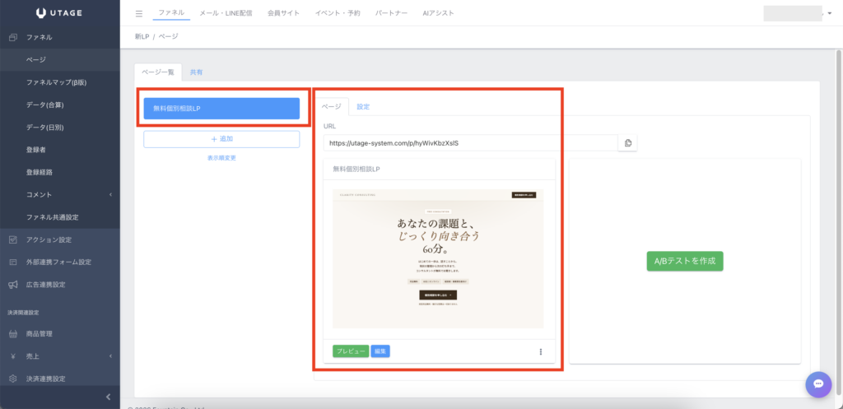Copy the page URL with the copy icon
The height and width of the screenshot is (409, 843).
click(627, 143)
